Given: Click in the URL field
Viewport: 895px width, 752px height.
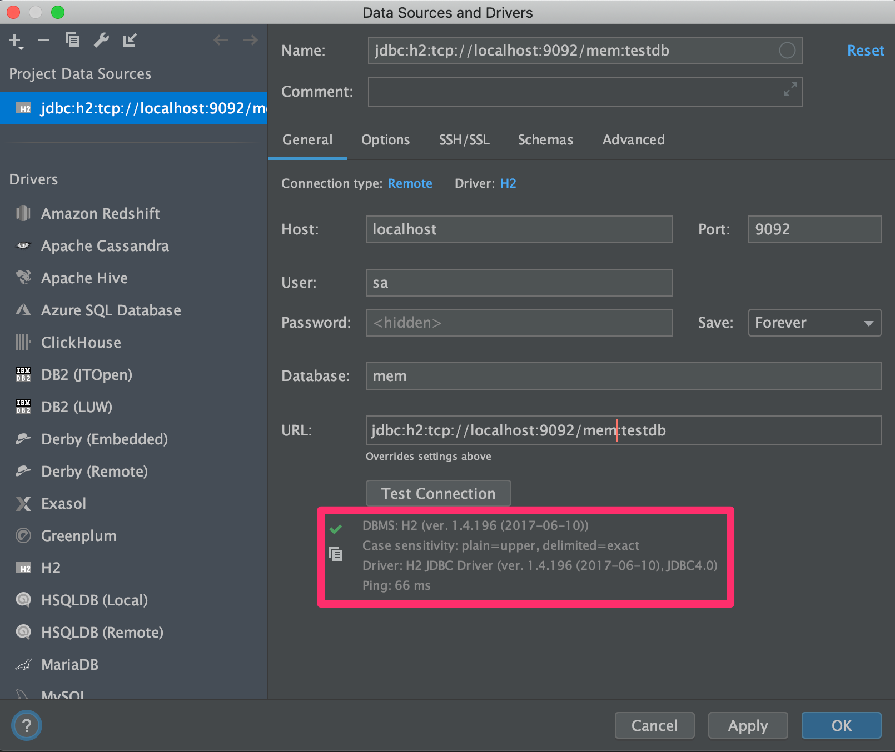Looking at the screenshot, I should [623, 430].
